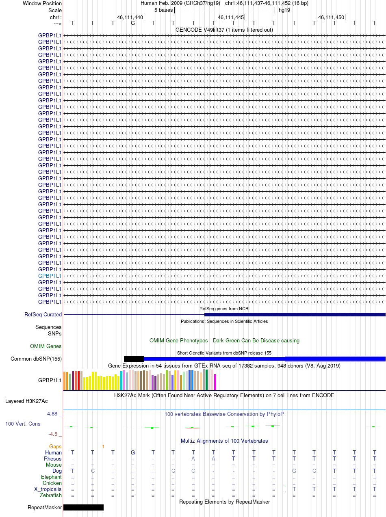This screenshot has height=517, width=386.
Task: Click the '5 bases' scale bar label
Action: [x=163, y=10]
